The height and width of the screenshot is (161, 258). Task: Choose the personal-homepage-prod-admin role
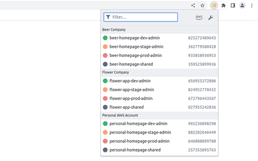pyautogui.click(x=160, y=141)
